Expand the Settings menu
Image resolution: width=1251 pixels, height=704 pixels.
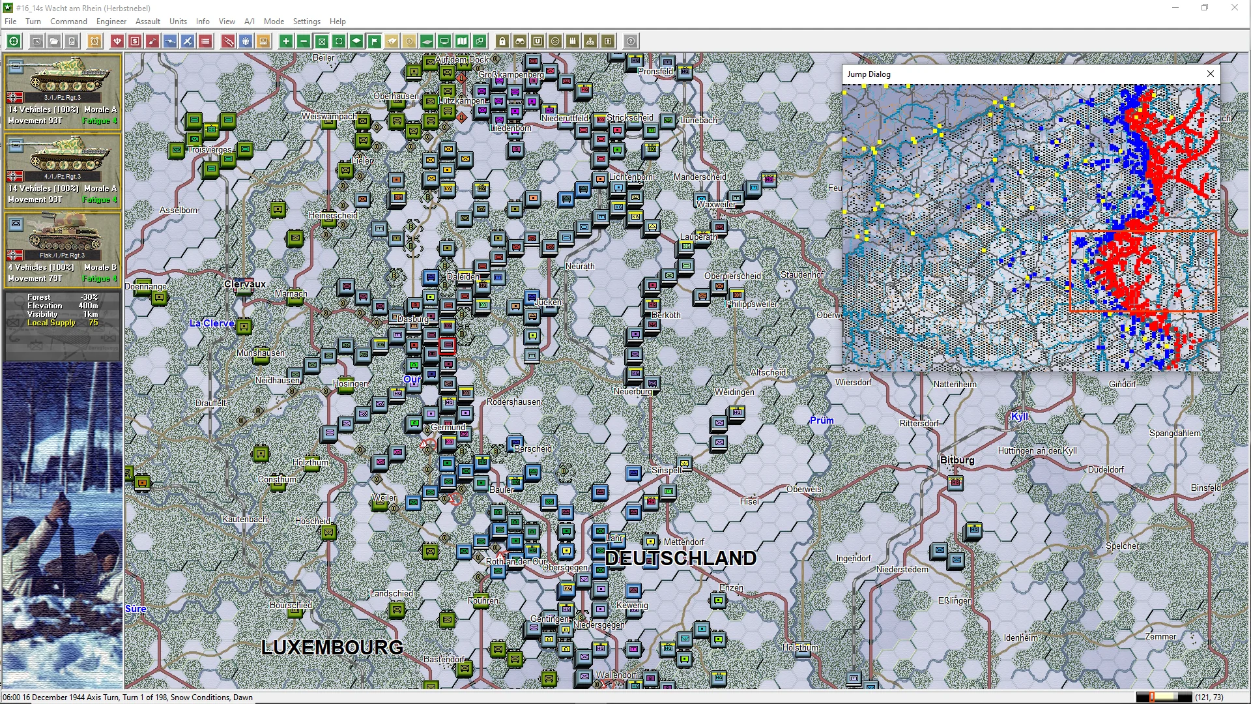[306, 22]
